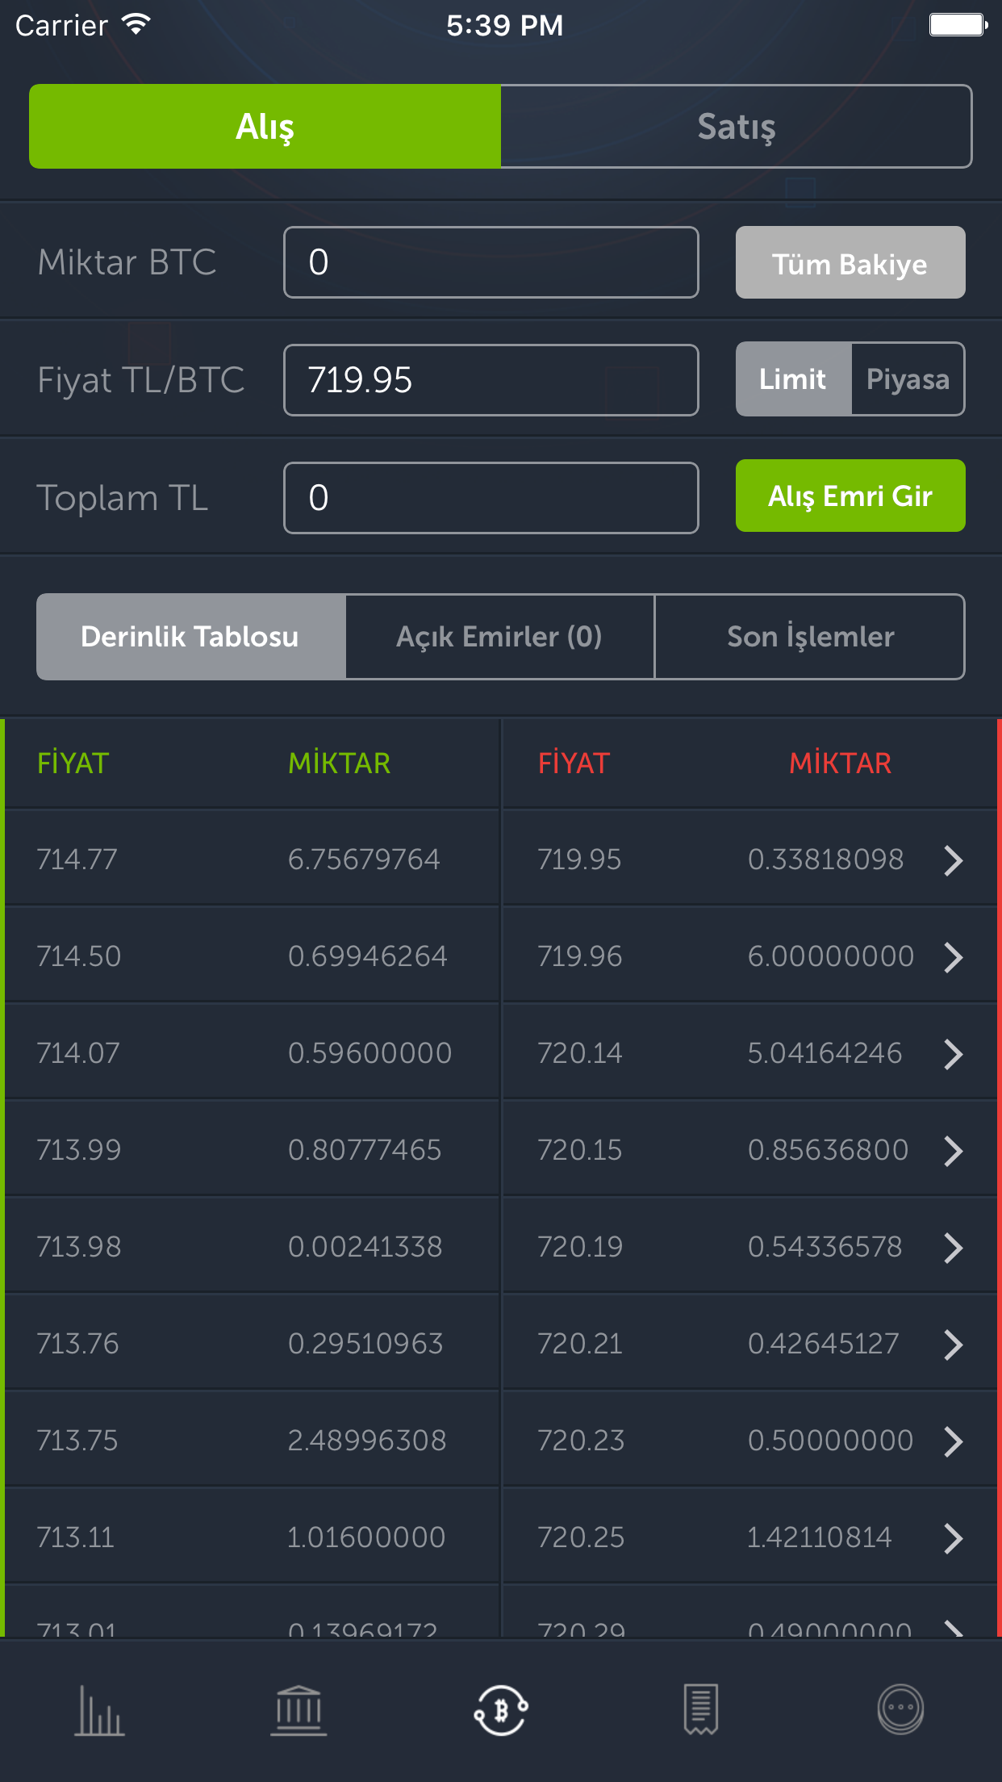This screenshot has height=1782, width=1002.
Task: Select ask price 720.15
Action: 580,1150
